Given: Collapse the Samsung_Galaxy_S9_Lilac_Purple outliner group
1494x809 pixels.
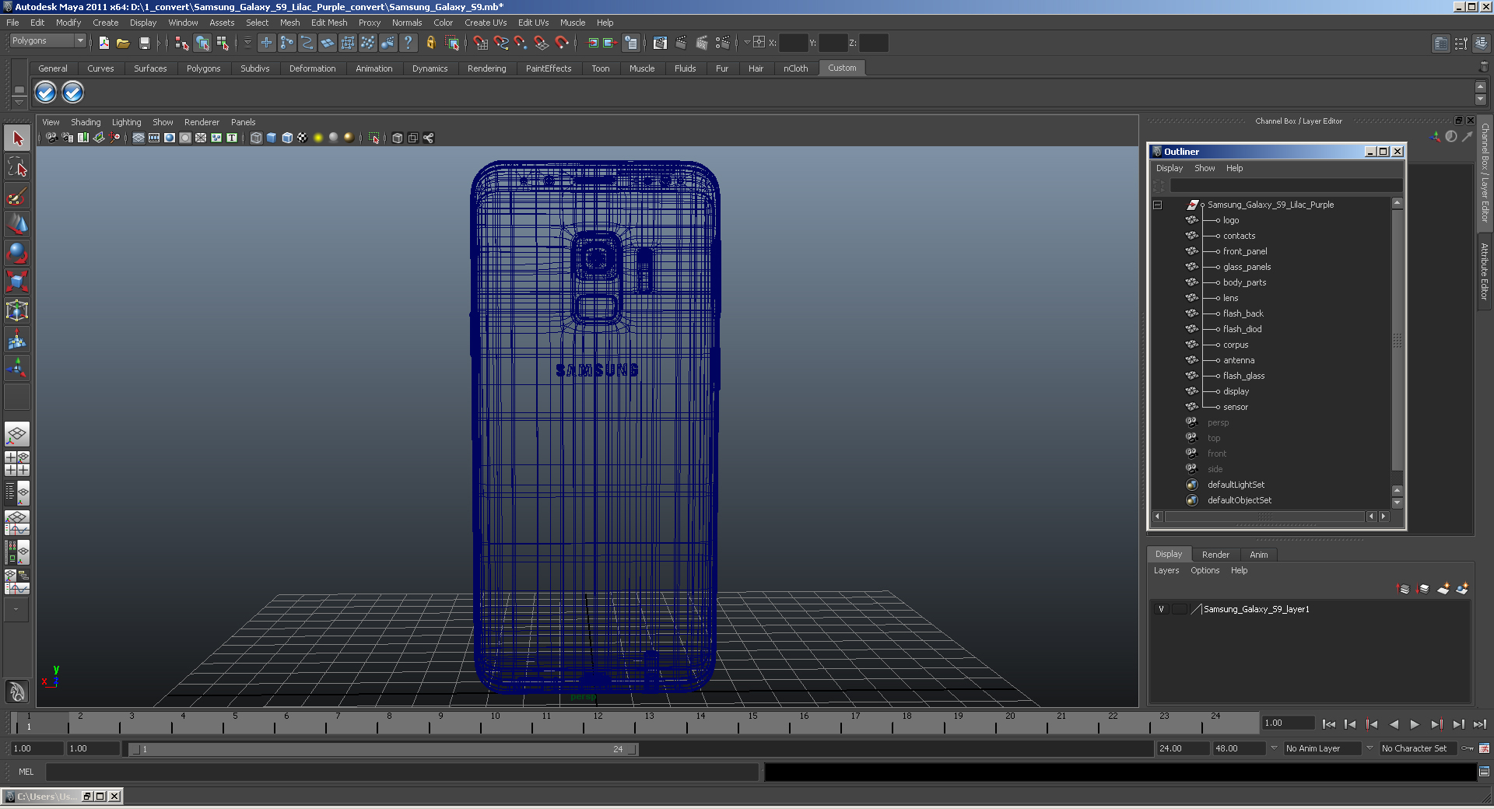Looking at the screenshot, I should coord(1158,205).
